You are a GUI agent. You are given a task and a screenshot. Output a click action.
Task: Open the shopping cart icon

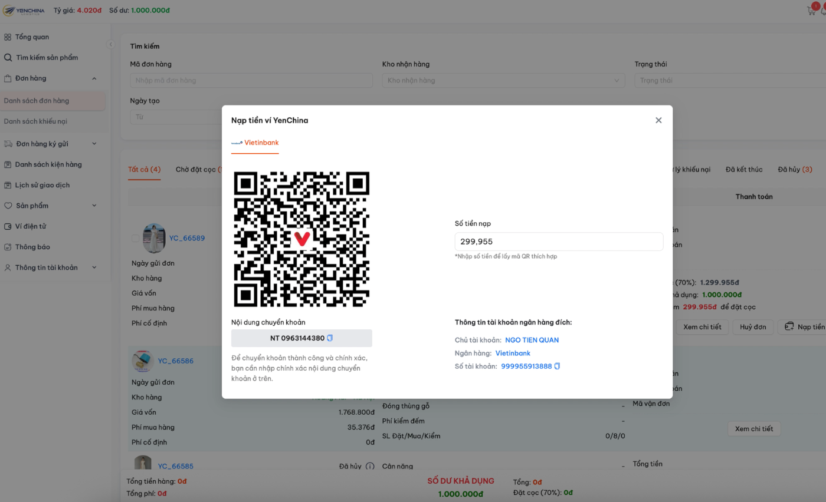[812, 11]
